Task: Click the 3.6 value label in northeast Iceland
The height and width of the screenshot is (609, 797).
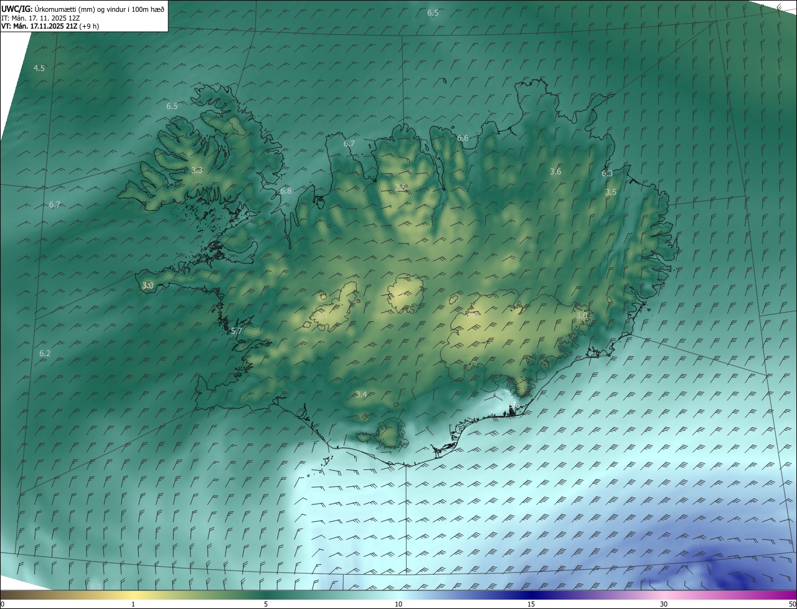Action: click(x=555, y=171)
